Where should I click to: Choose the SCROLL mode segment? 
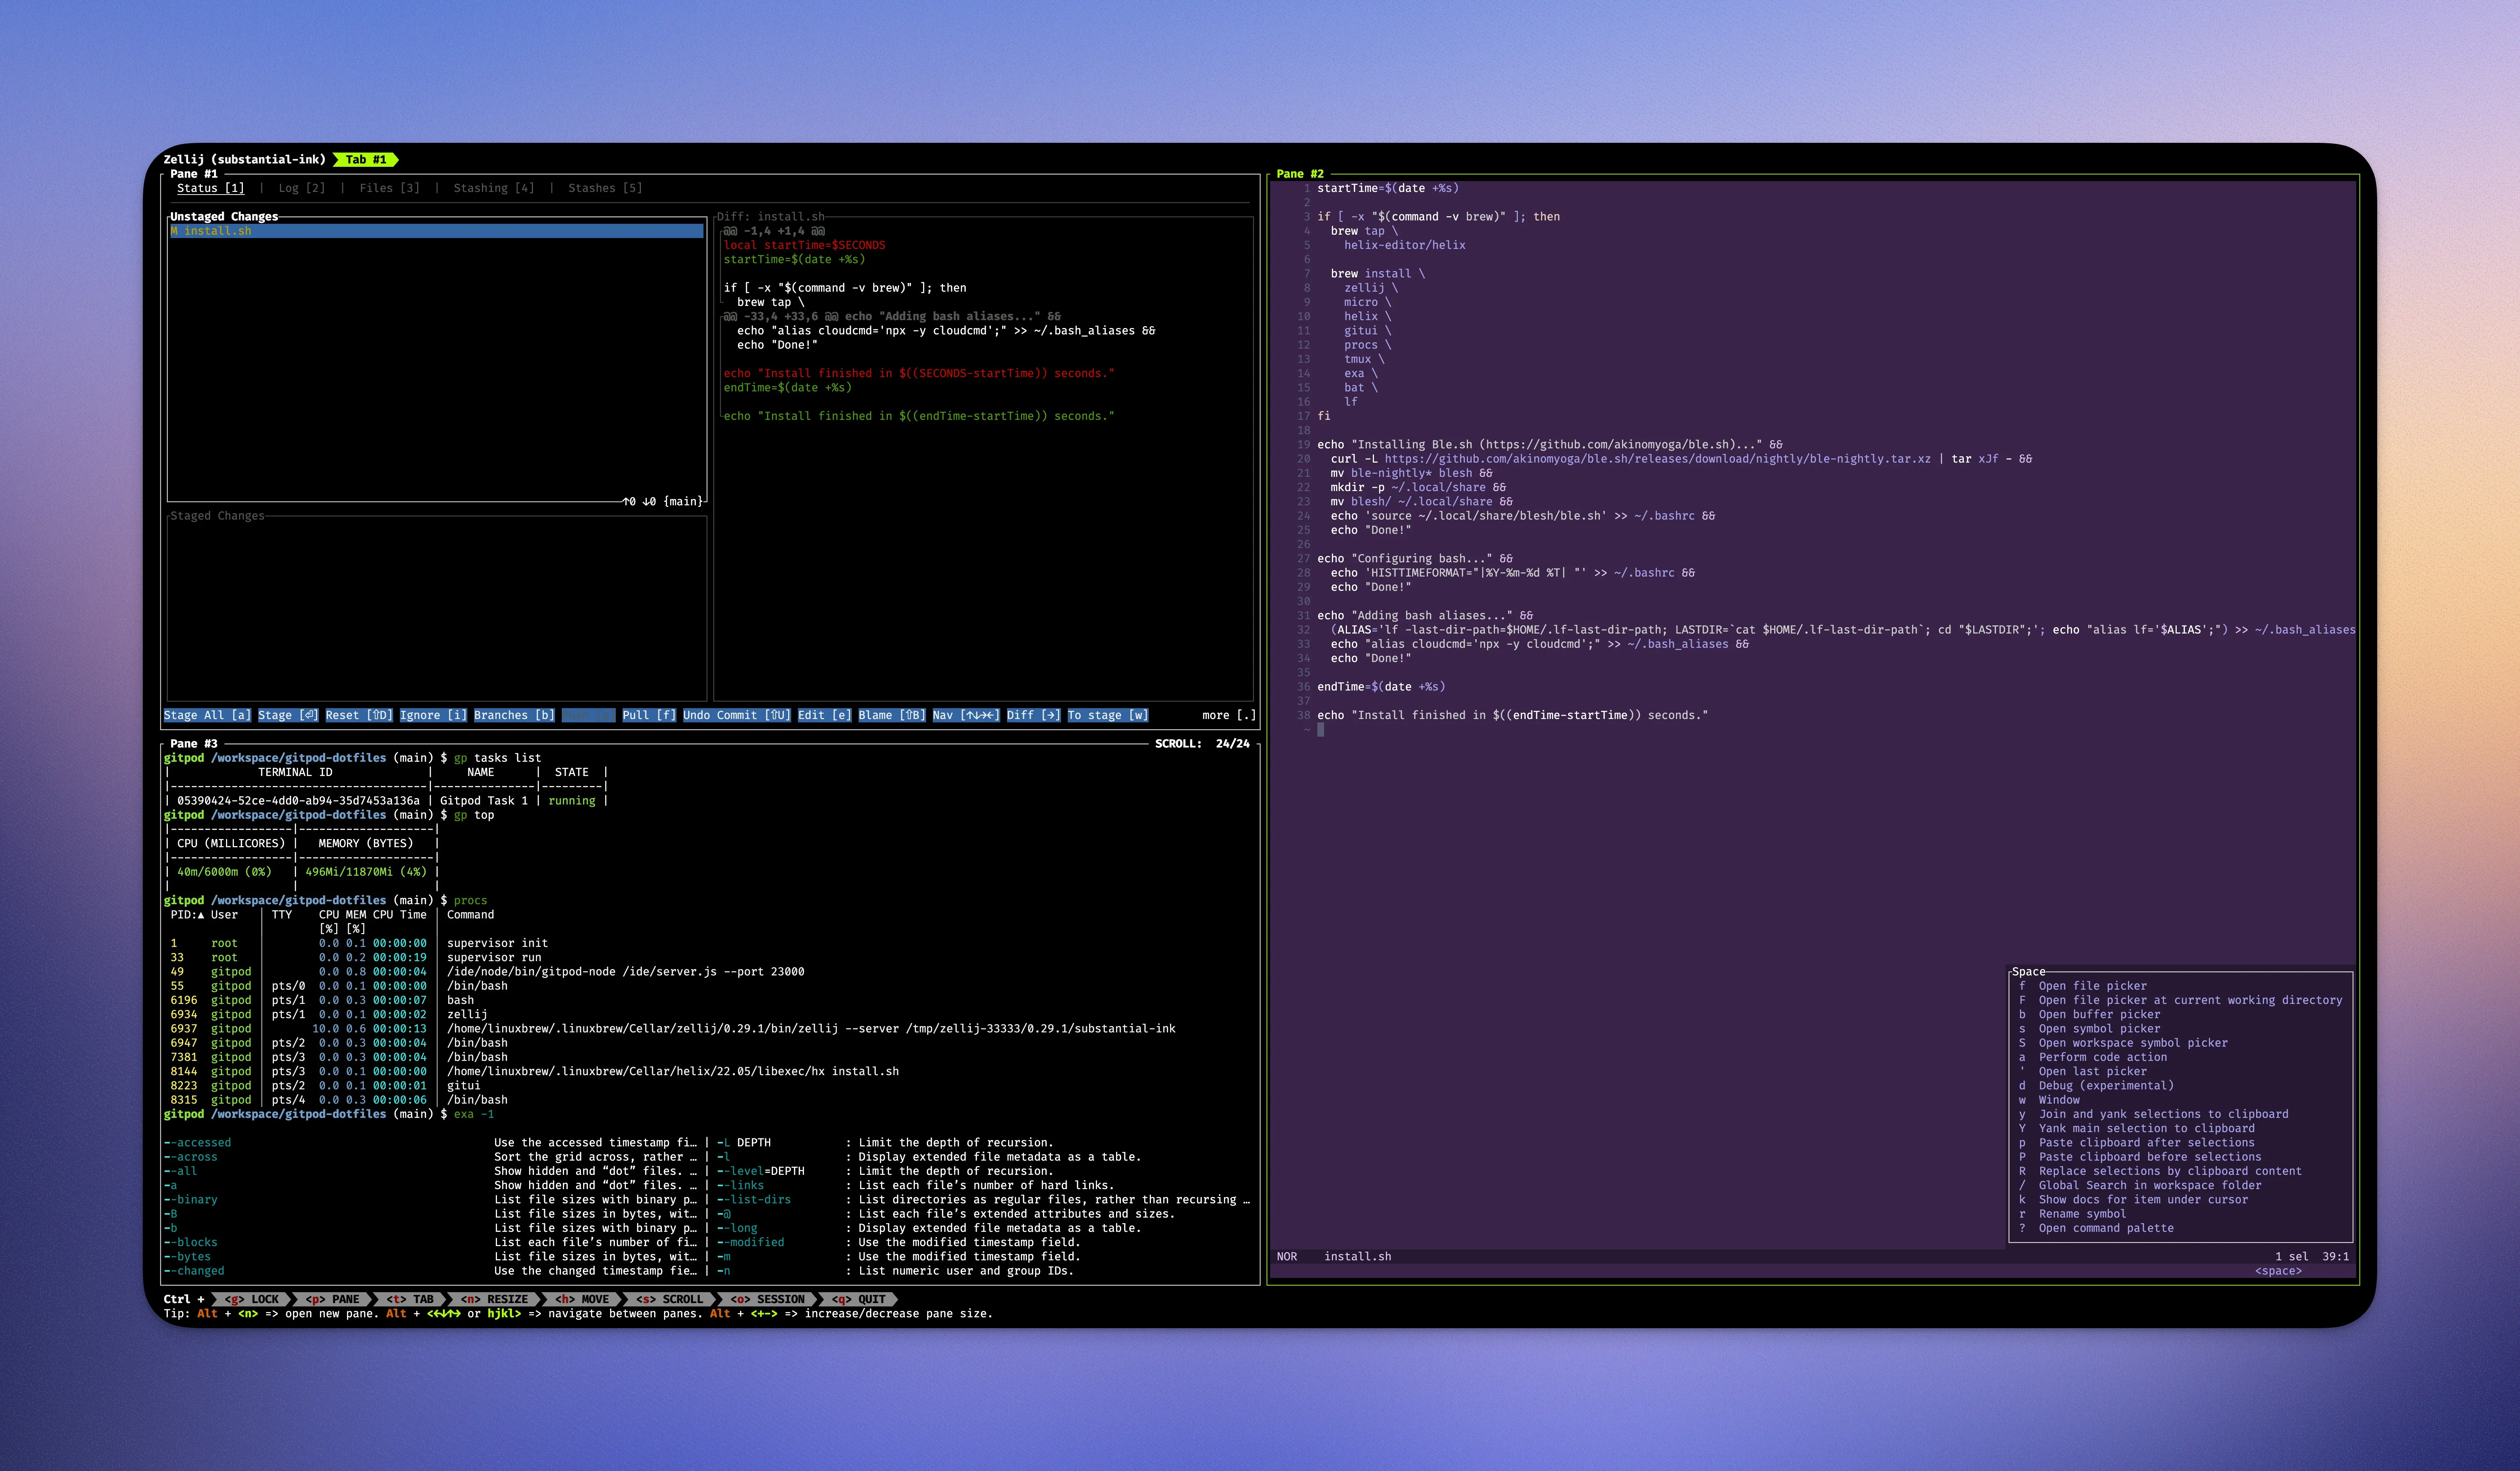point(670,1299)
